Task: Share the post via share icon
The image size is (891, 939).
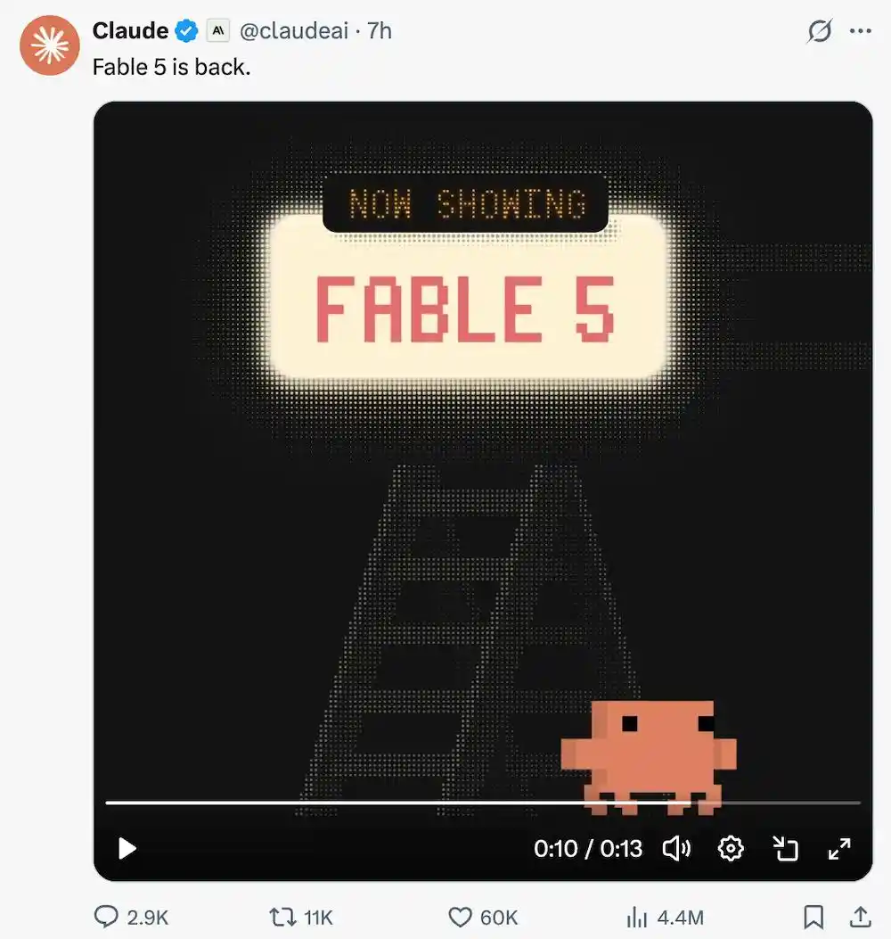Action: coord(861,917)
